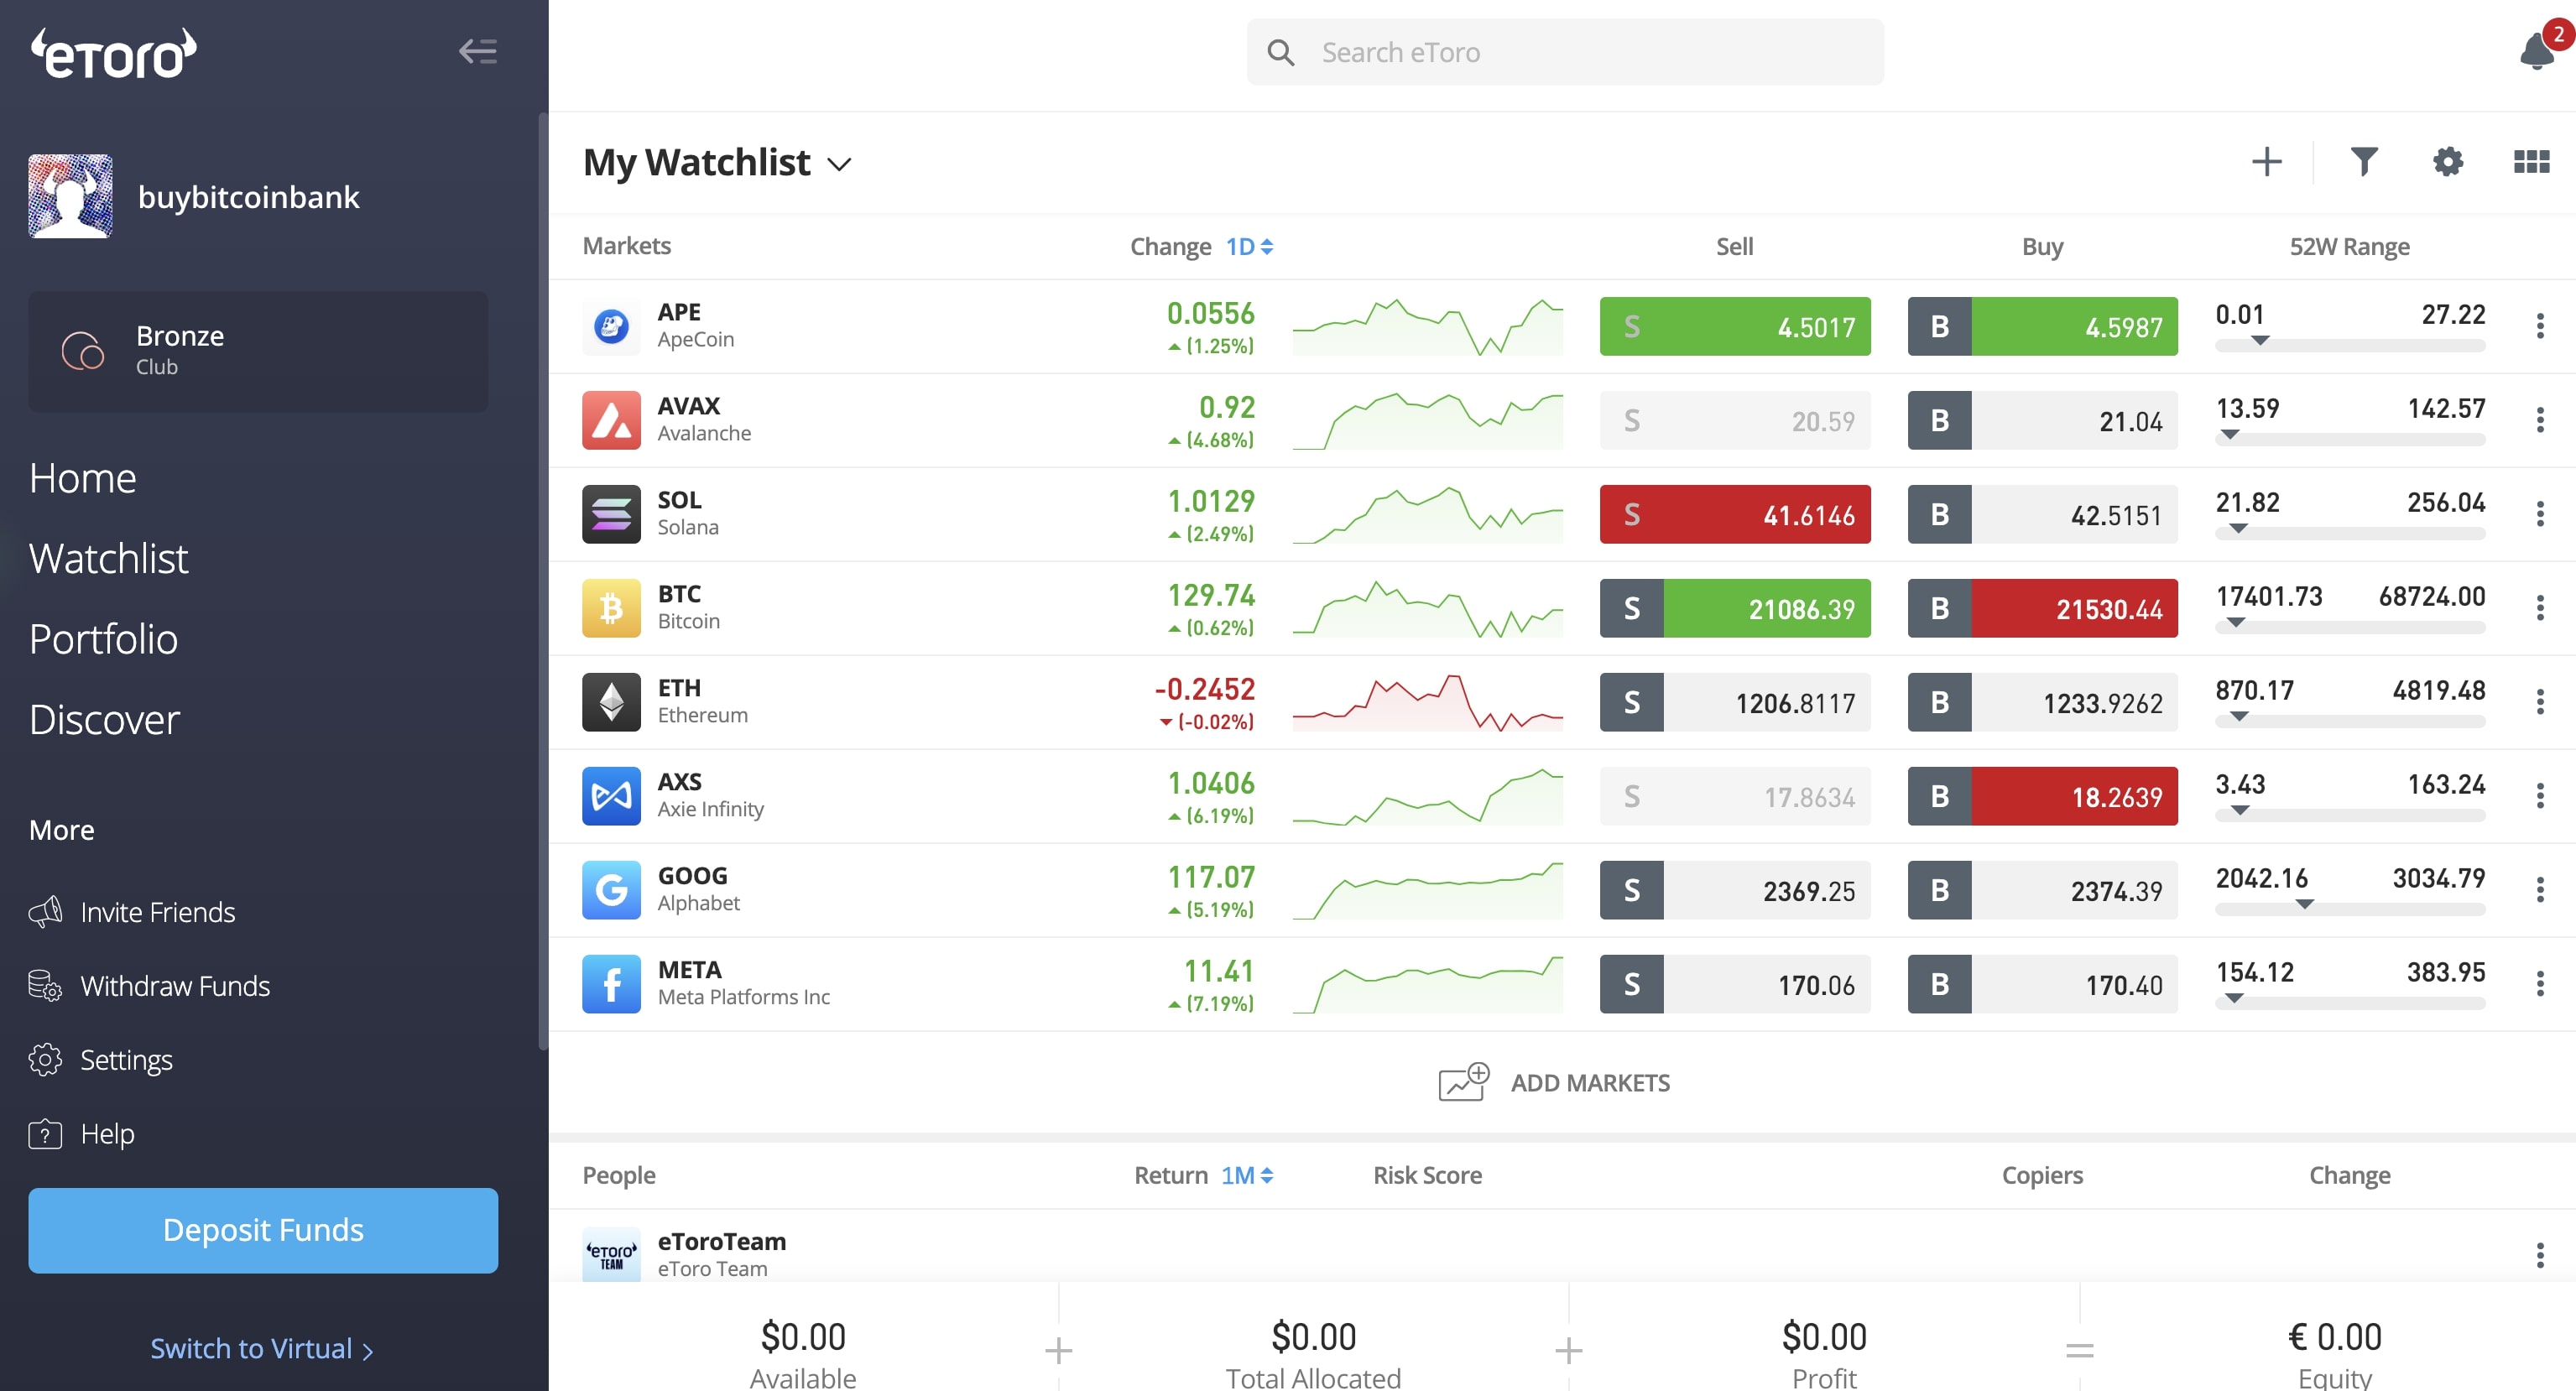This screenshot has width=2576, height=1391.
Task: Click Buy AXS at 18.2639
Action: [x=2043, y=796]
